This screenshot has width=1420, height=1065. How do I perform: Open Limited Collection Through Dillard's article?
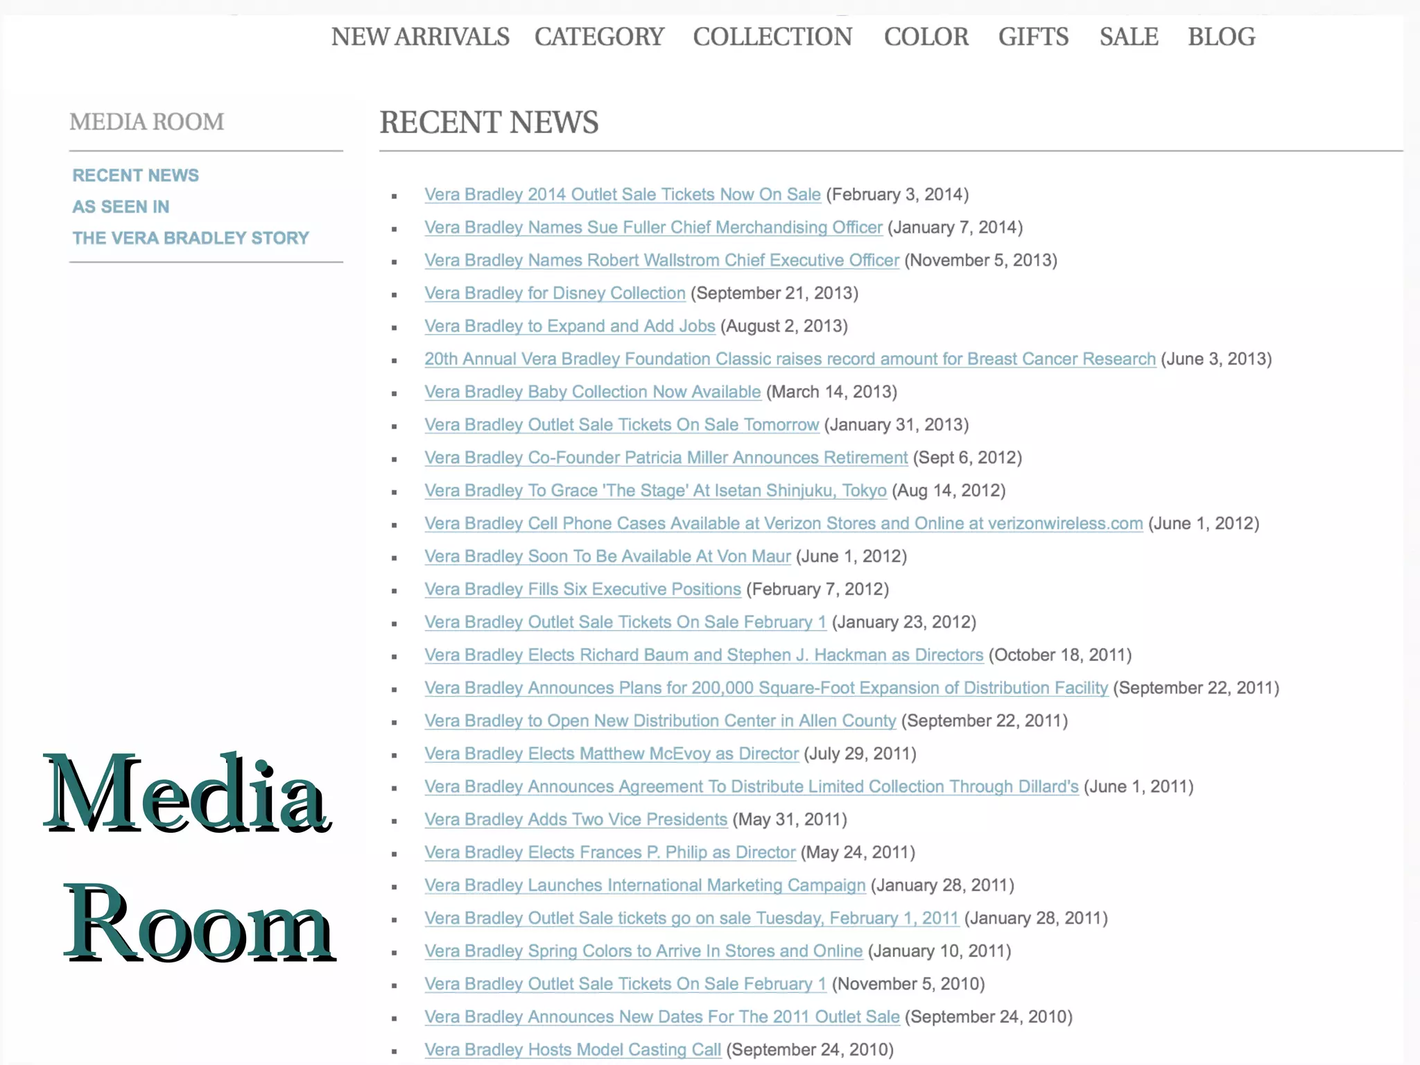752,787
